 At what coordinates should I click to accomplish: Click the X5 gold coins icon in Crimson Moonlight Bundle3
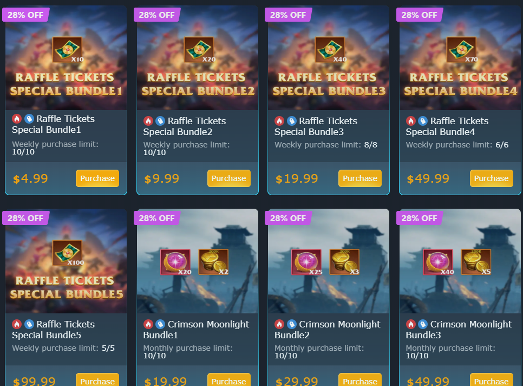pos(476,262)
